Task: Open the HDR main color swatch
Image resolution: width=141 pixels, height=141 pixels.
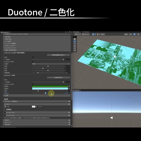Action: pos(34,107)
